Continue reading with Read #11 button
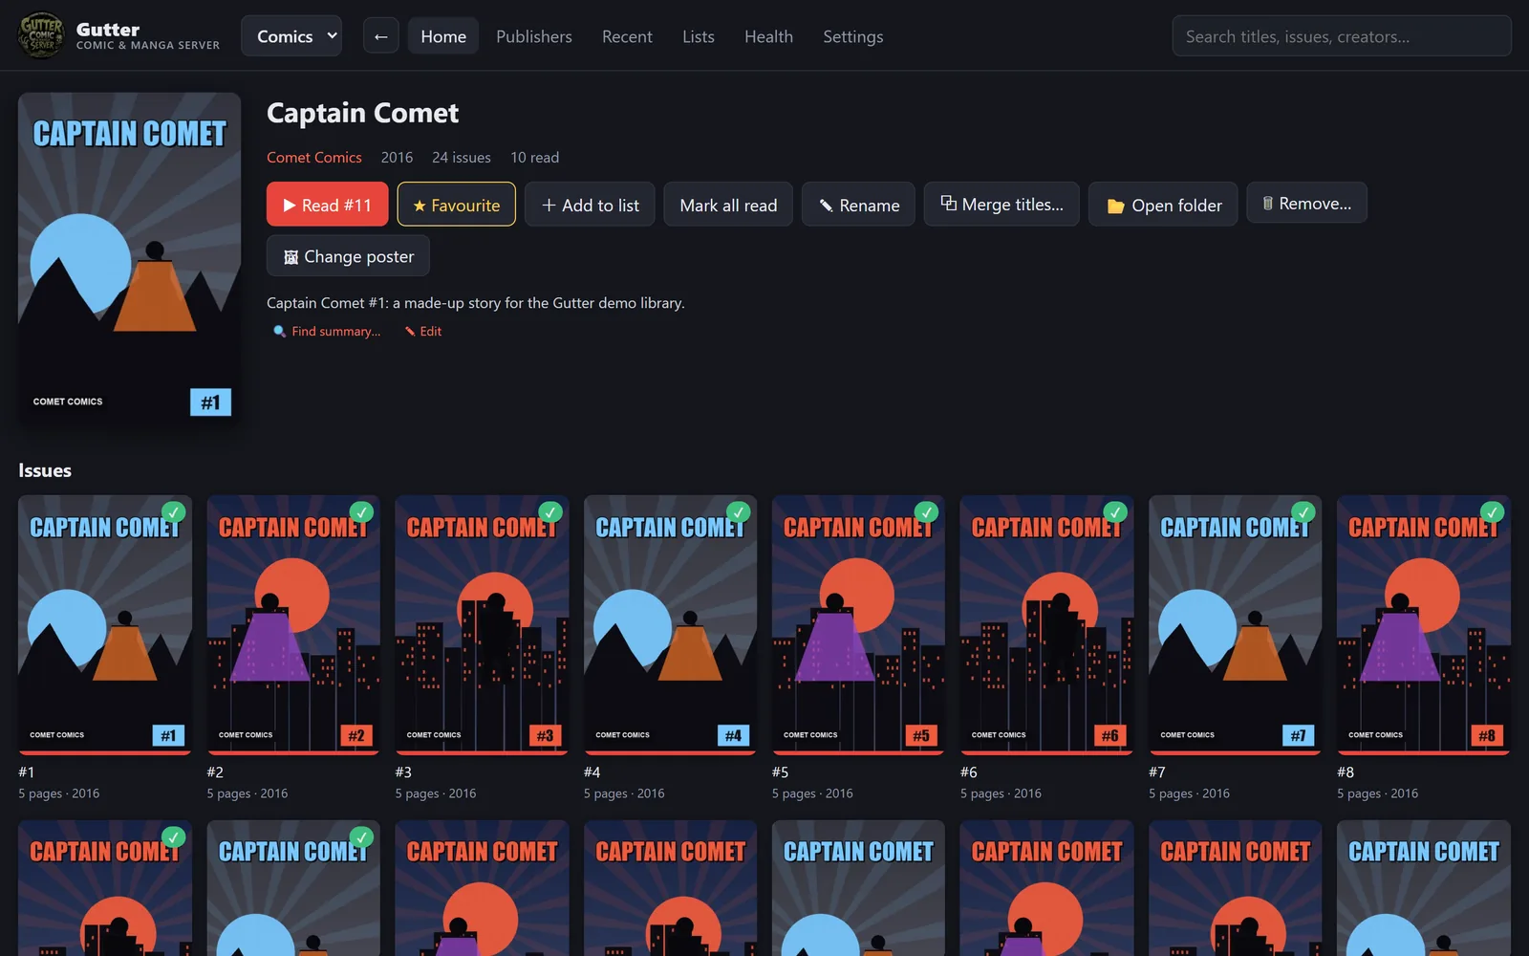Viewport: 1529px width, 956px height. point(328,205)
